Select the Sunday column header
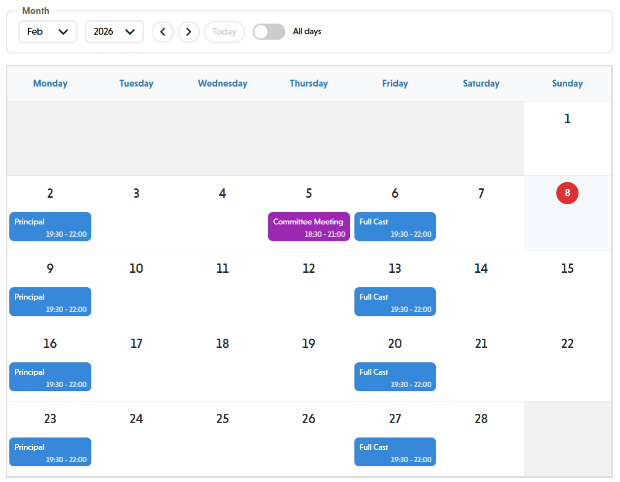 coord(567,83)
